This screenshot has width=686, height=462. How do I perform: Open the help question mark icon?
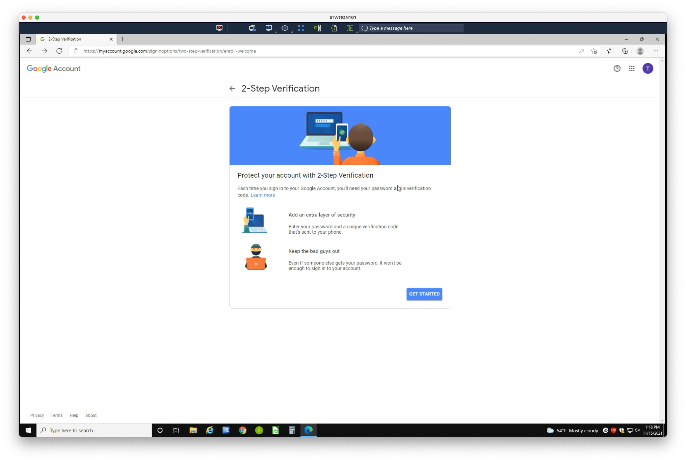click(617, 69)
